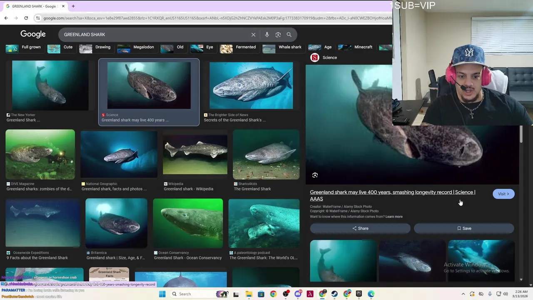Open the Learn more link
Viewport: 533px width, 300px height.
click(394, 217)
